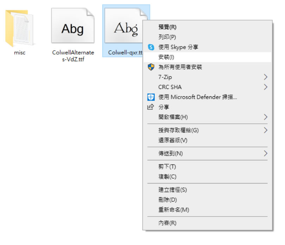
Task: Click the misc folder name label
Action: point(20,53)
